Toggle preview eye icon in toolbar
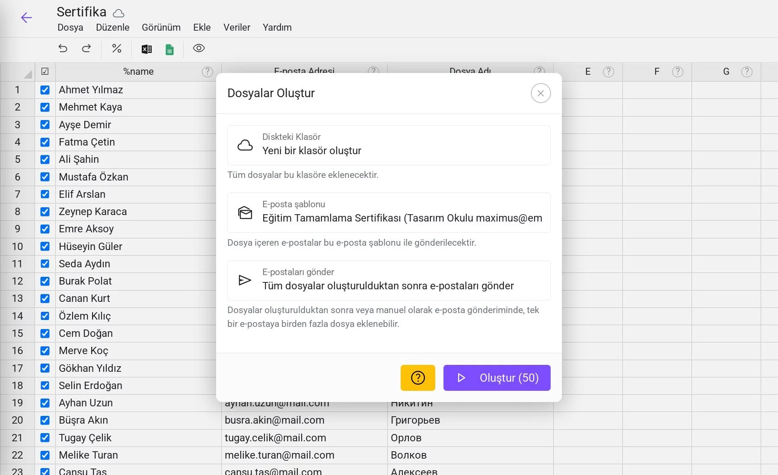Viewport: 778px width, 475px height. pyautogui.click(x=199, y=48)
